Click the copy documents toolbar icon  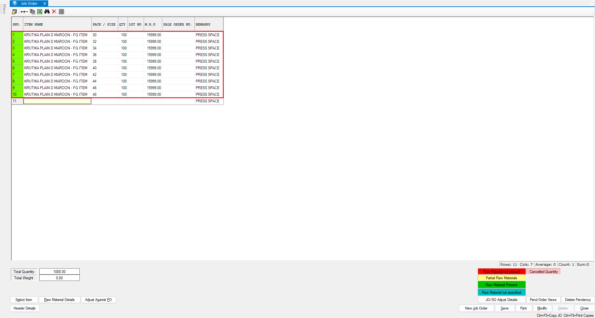tap(32, 12)
